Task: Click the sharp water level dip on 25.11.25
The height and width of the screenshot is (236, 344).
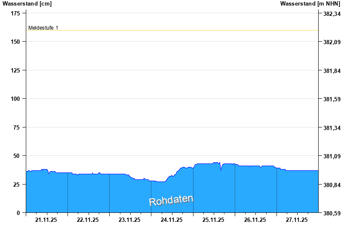Action: click(x=221, y=169)
